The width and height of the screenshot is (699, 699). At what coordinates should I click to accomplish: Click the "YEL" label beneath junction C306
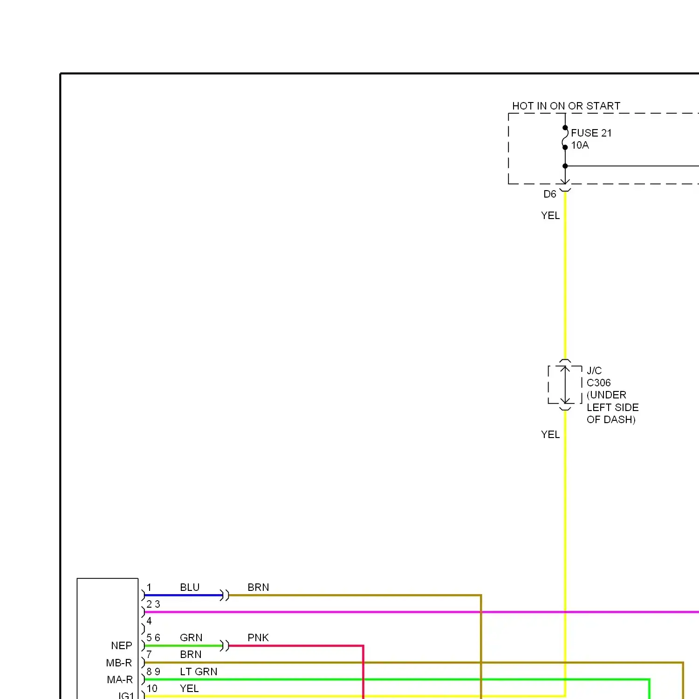pyautogui.click(x=550, y=435)
